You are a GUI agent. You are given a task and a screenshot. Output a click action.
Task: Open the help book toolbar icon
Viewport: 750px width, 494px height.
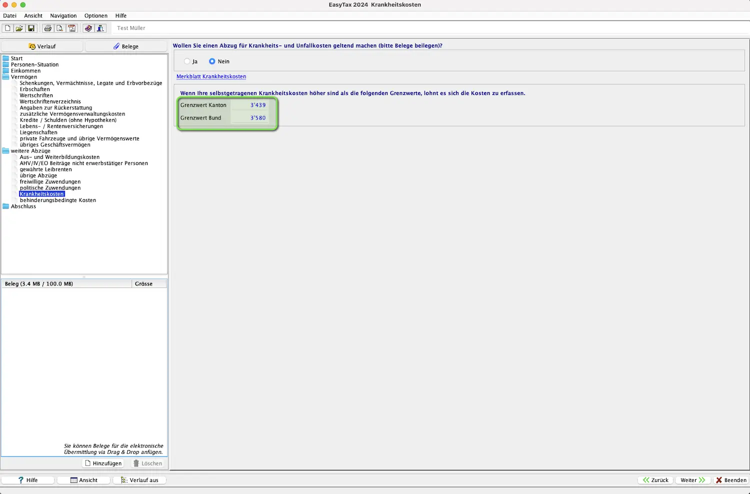pos(88,28)
